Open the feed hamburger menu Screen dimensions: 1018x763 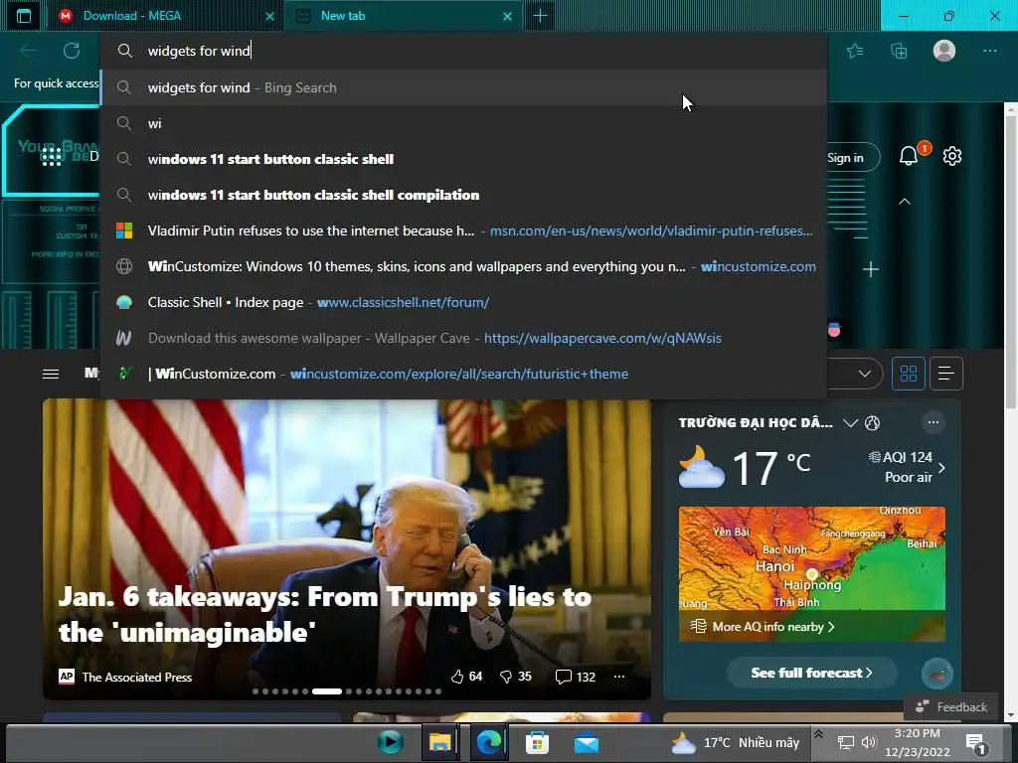click(51, 374)
